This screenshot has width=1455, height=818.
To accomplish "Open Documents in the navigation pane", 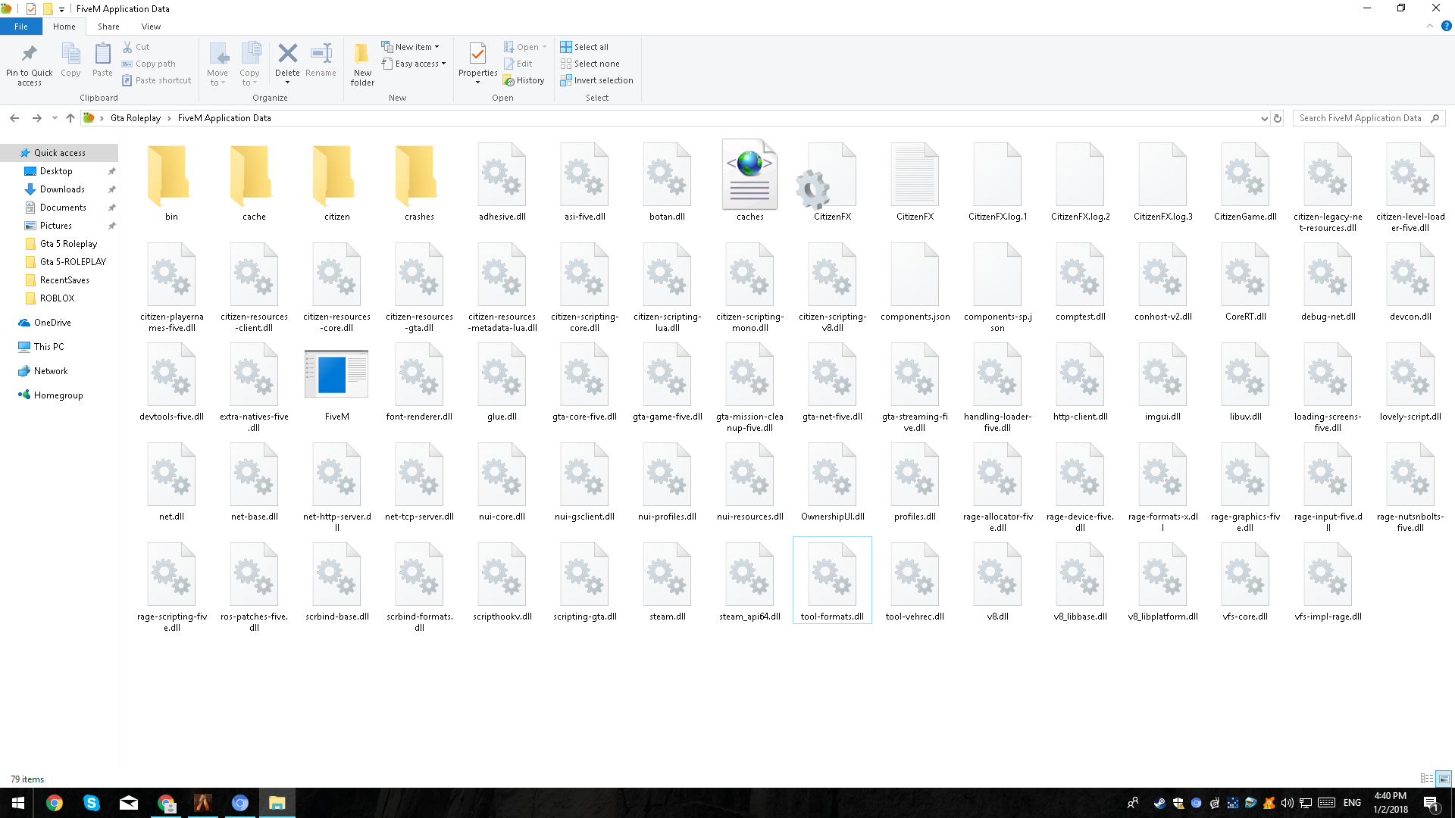I will pyautogui.click(x=63, y=208).
